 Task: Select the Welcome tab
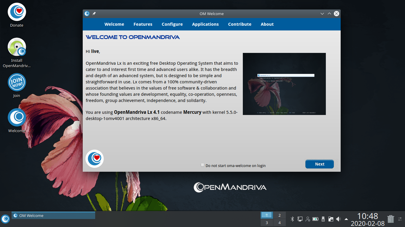tap(114, 24)
